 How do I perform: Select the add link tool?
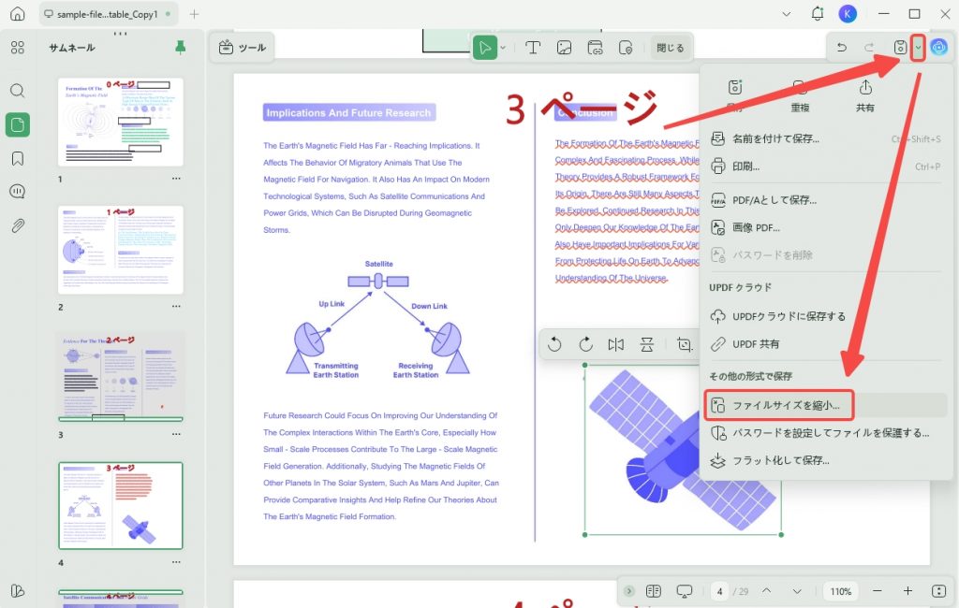click(x=595, y=48)
